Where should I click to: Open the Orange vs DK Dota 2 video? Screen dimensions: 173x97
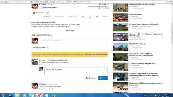click(x=146, y=35)
